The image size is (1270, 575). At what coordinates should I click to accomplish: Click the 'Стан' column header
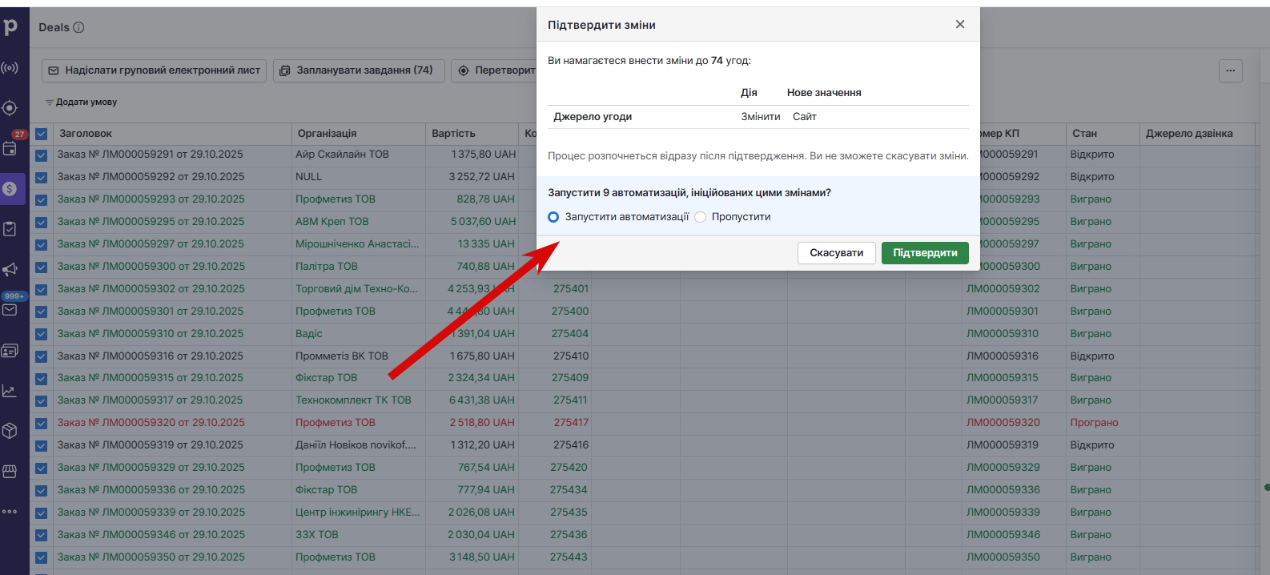[1084, 134]
